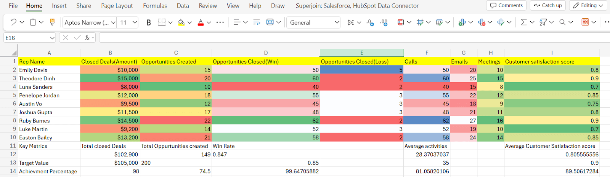
Task: Click the Delete cells icon
Action: coord(482,22)
